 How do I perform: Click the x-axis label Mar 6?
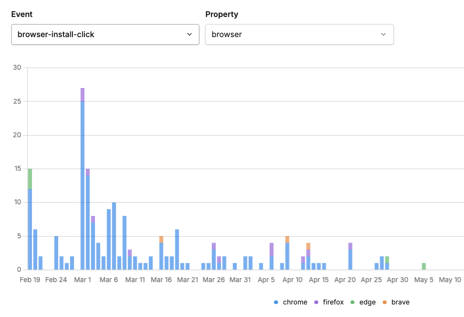pyautogui.click(x=109, y=280)
